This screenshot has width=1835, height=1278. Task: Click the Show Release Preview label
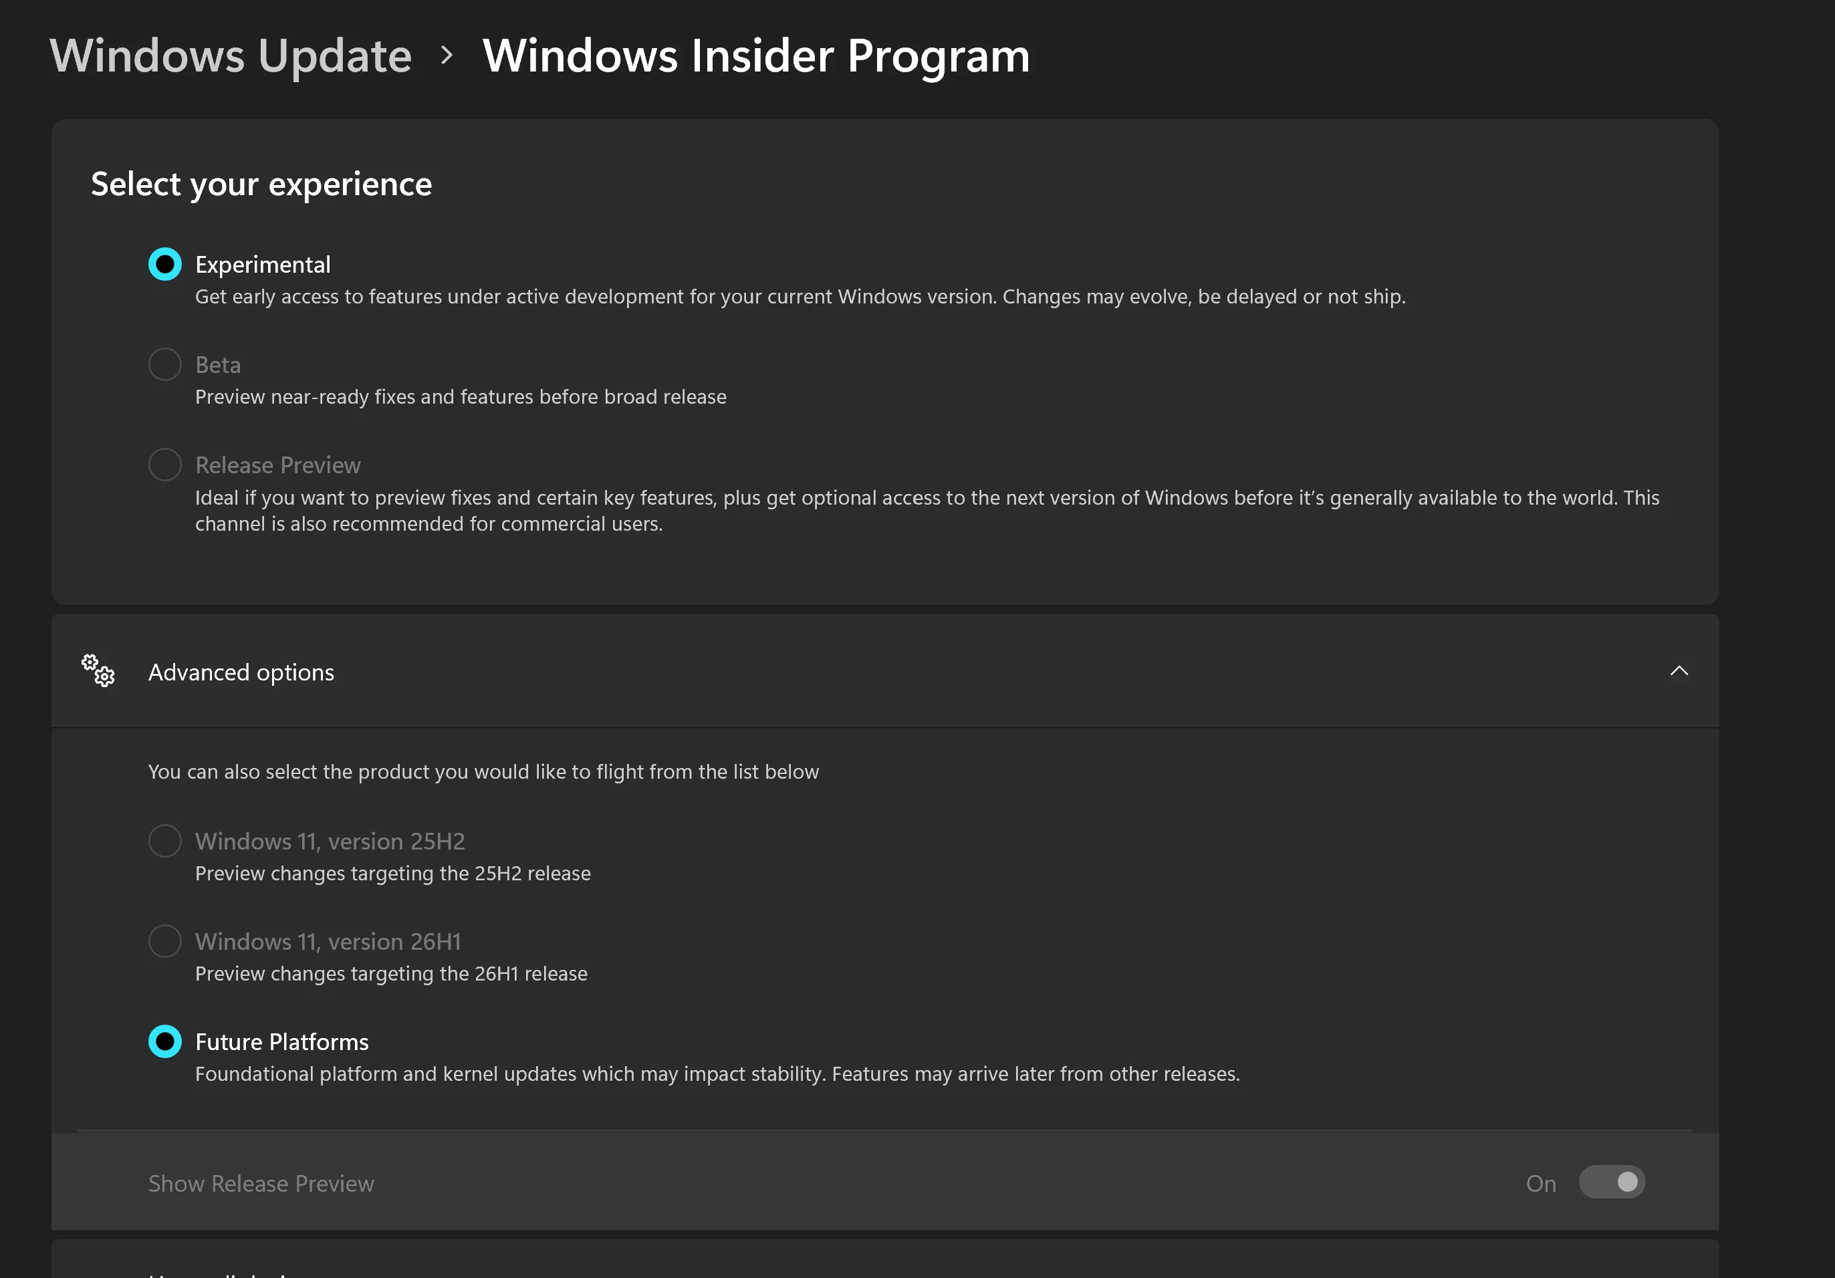point(261,1184)
